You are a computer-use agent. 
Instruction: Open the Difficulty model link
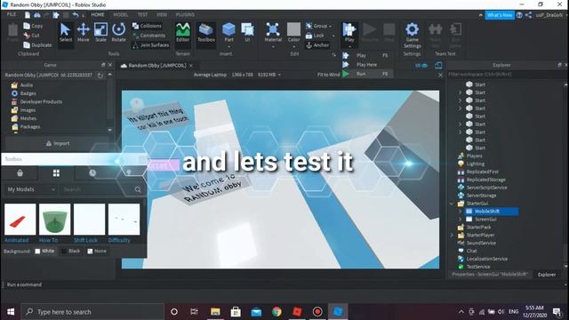[119, 240]
